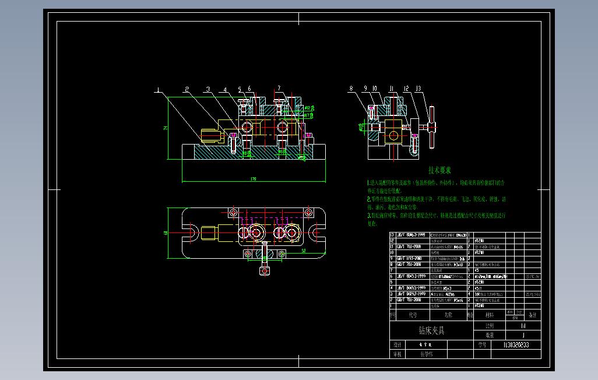Select the 技术要求 heading above the notes
Screen dimensions: 598x380
click(x=439, y=170)
